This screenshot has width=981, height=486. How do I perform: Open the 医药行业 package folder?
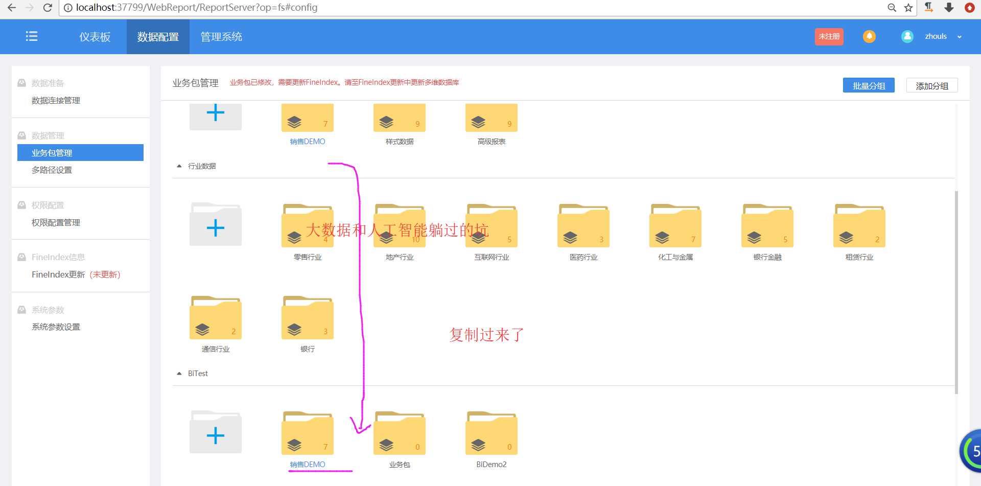583,225
